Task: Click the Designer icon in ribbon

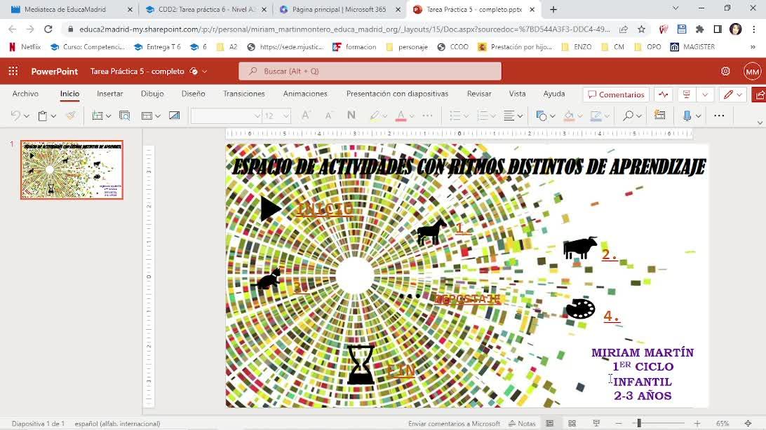Action: (x=659, y=116)
